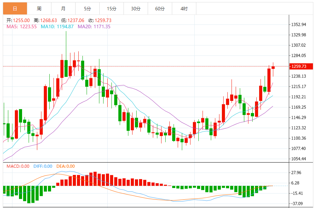The image size is (314, 208).
Task: Click the 1215.17 price axis label
Action: (x=298, y=86)
